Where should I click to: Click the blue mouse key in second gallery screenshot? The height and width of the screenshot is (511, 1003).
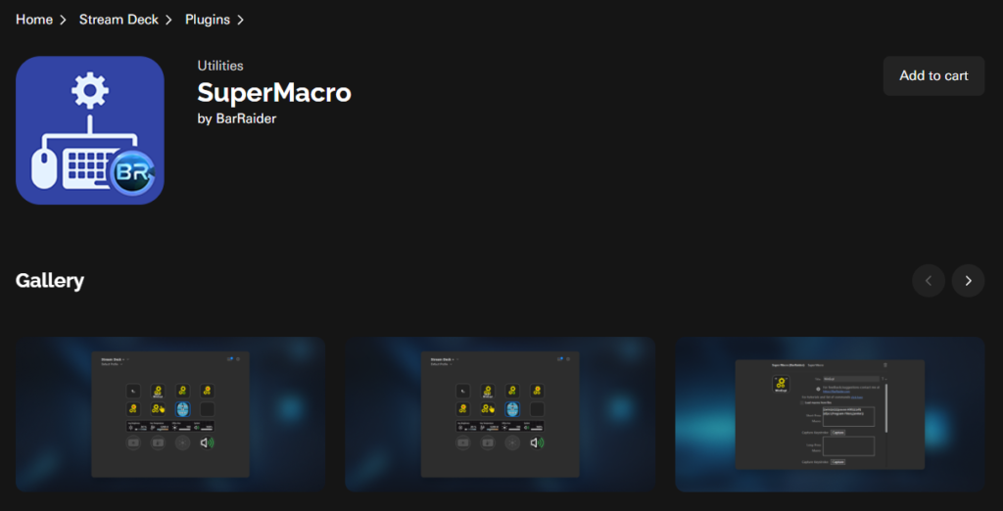coord(512,409)
